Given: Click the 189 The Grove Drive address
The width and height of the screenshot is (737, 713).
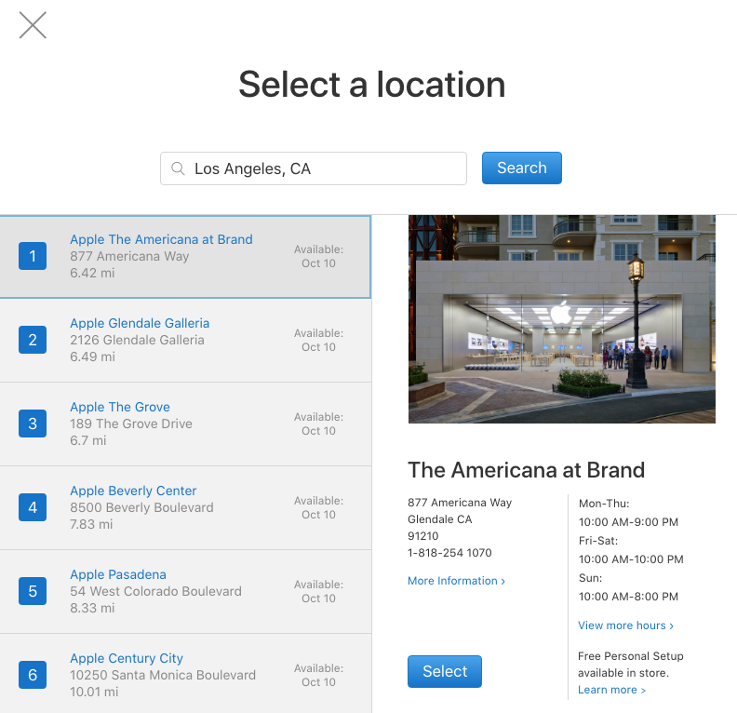Looking at the screenshot, I should pyautogui.click(x=131, y=424).
